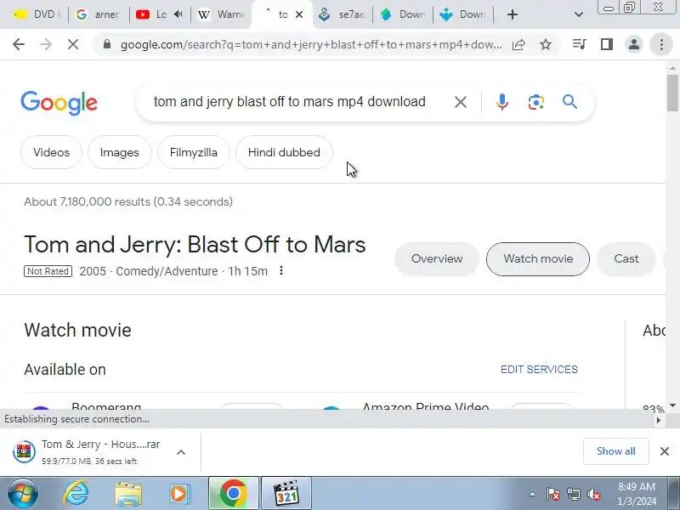Viewport: 680px width, 510px height.
Task: Click the forward navigation arrow
Action: (46, 44)
